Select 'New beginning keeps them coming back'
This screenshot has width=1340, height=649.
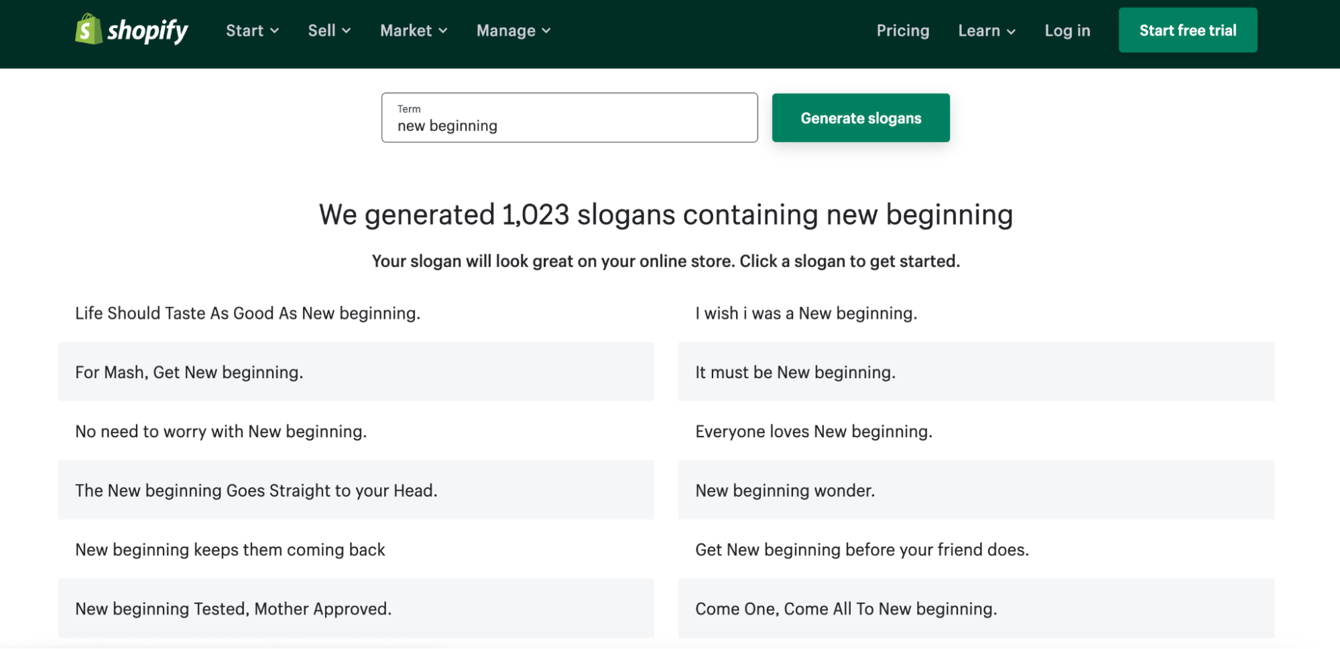point(356,549)
